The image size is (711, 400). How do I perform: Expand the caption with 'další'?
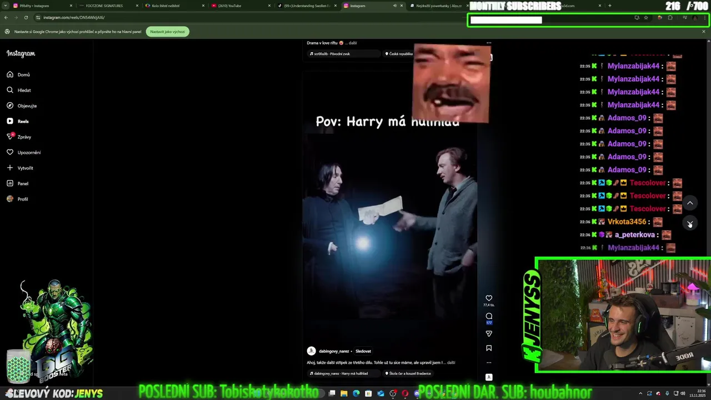pos(451,363)
